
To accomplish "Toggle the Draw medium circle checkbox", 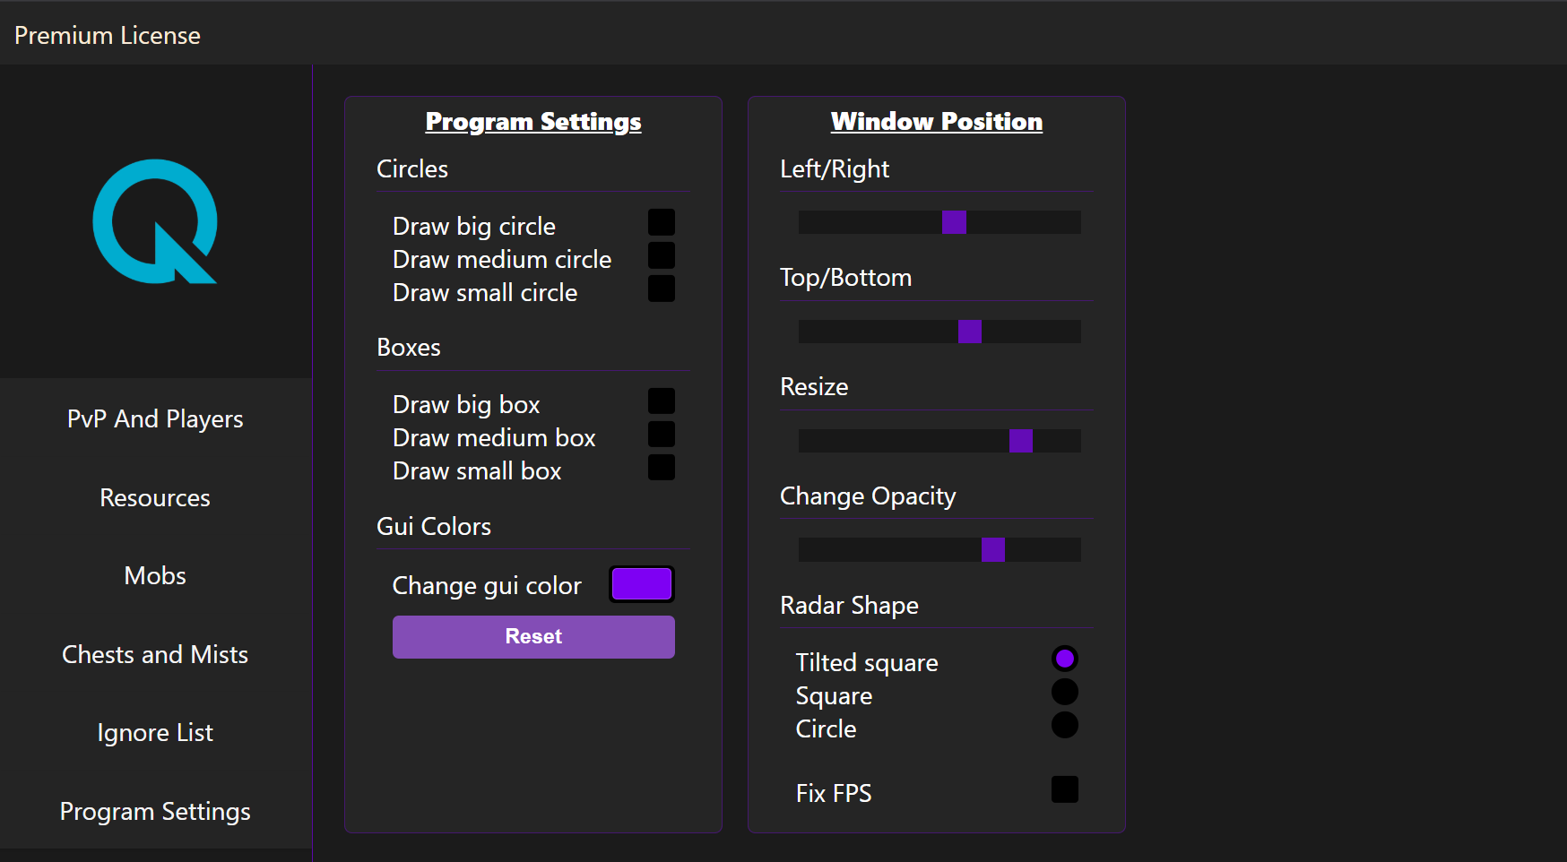I will [662, 255].
